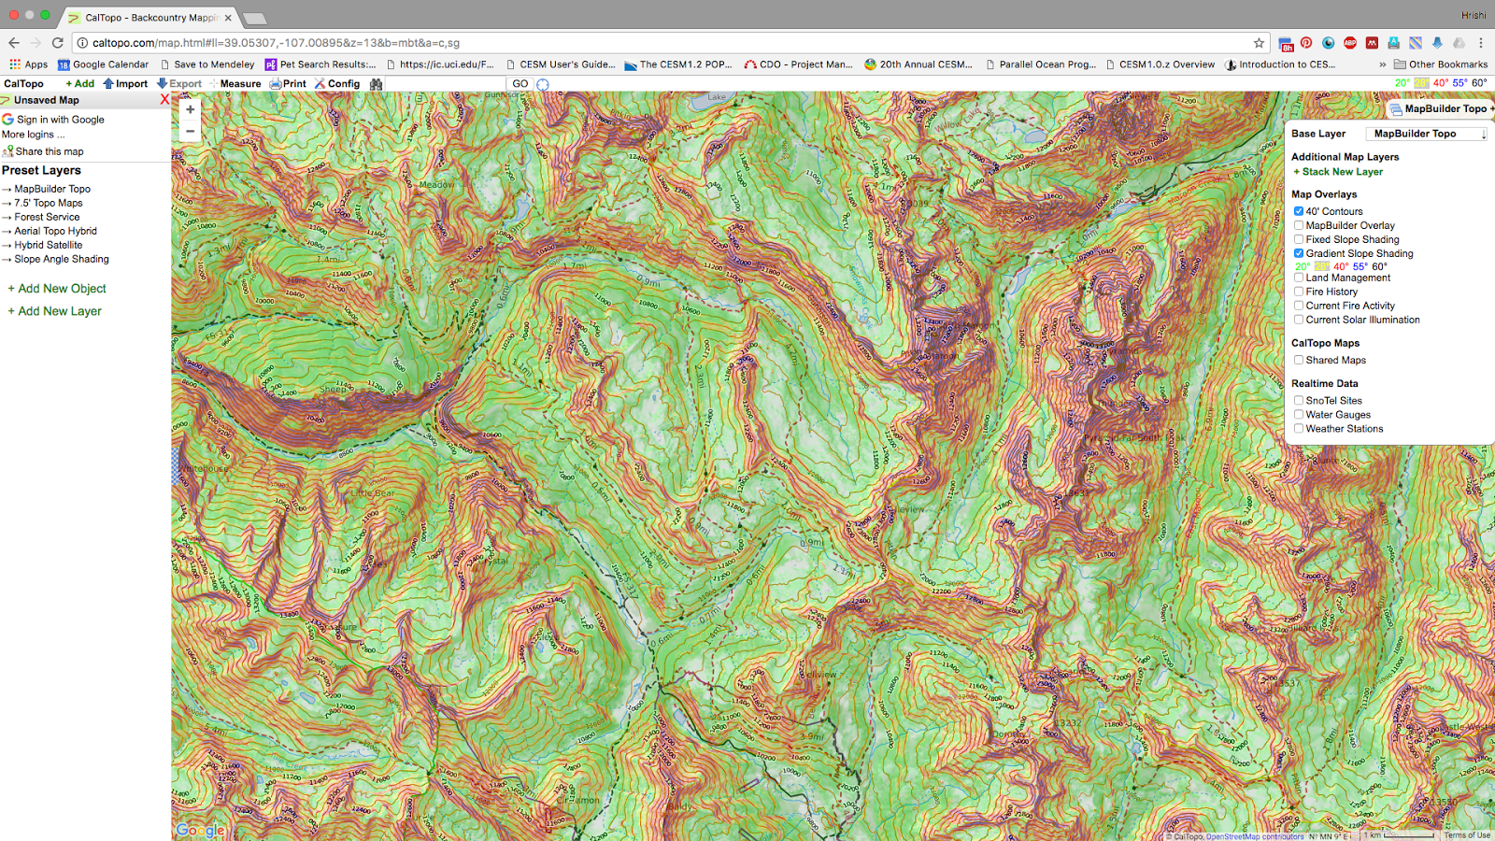Screen dimensions: 1495x841
Task: Click the Adblock Plus extension icon
Action: click(1350, 43)
